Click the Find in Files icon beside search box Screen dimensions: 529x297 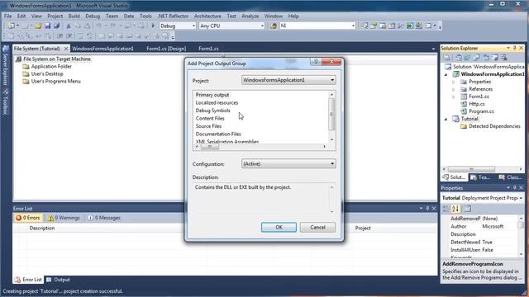(x=274, y=26)
